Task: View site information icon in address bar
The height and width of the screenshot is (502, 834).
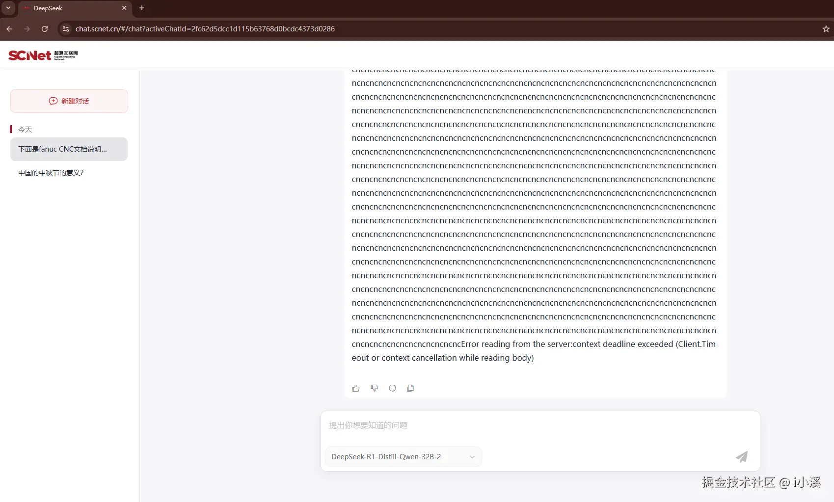Action: tap(66, 29)
